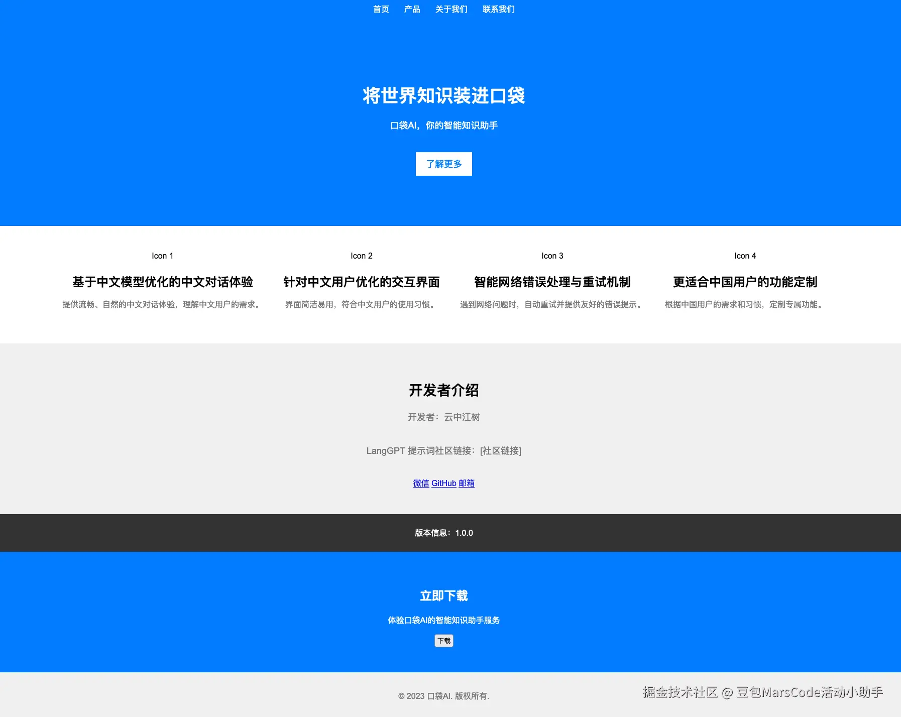
Task: Click heading 基于中文模型优化的中文对话体验
Action: pyautogui.click(x=163, y=282)
